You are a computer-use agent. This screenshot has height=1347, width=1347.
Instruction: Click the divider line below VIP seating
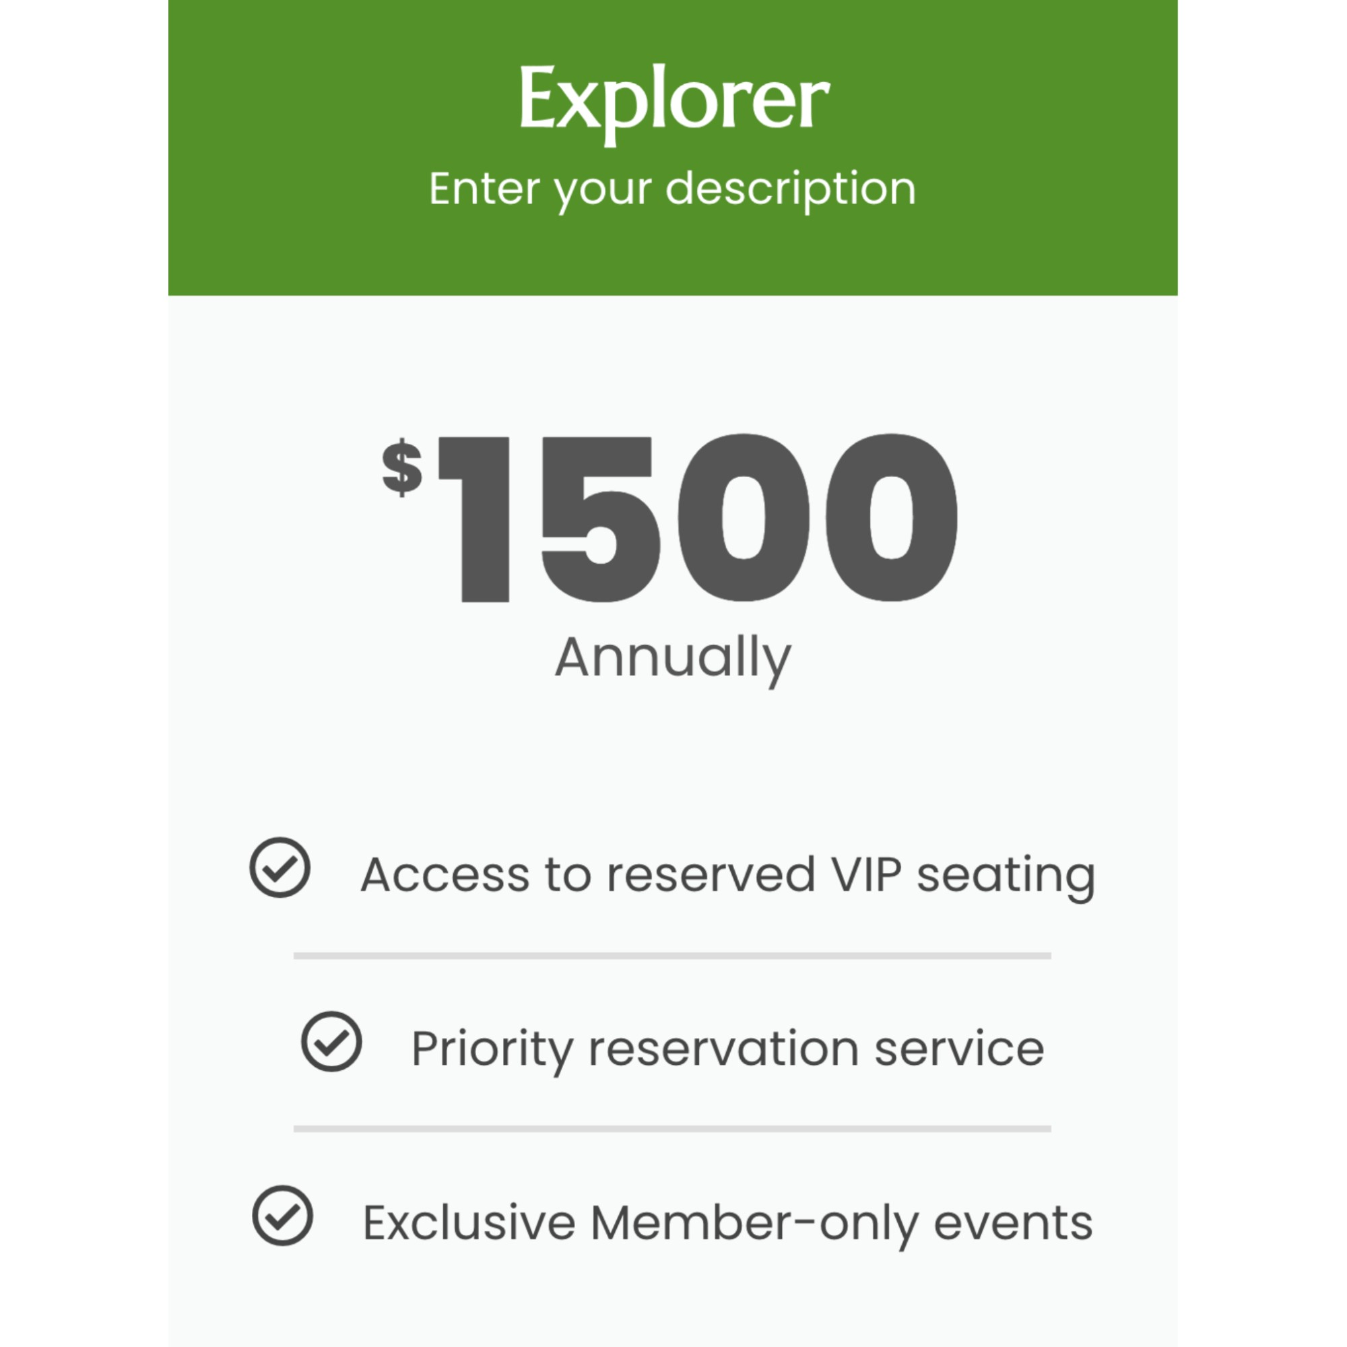point(672,956)
